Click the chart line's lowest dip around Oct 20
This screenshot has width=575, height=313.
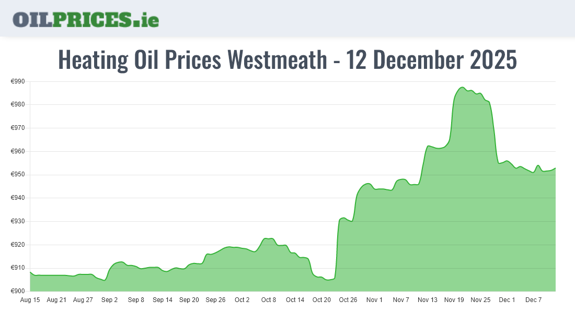tap(328, 280)
